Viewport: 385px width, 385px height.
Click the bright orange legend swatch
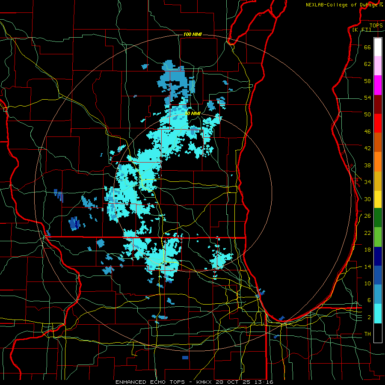click(x=378, y=162)
